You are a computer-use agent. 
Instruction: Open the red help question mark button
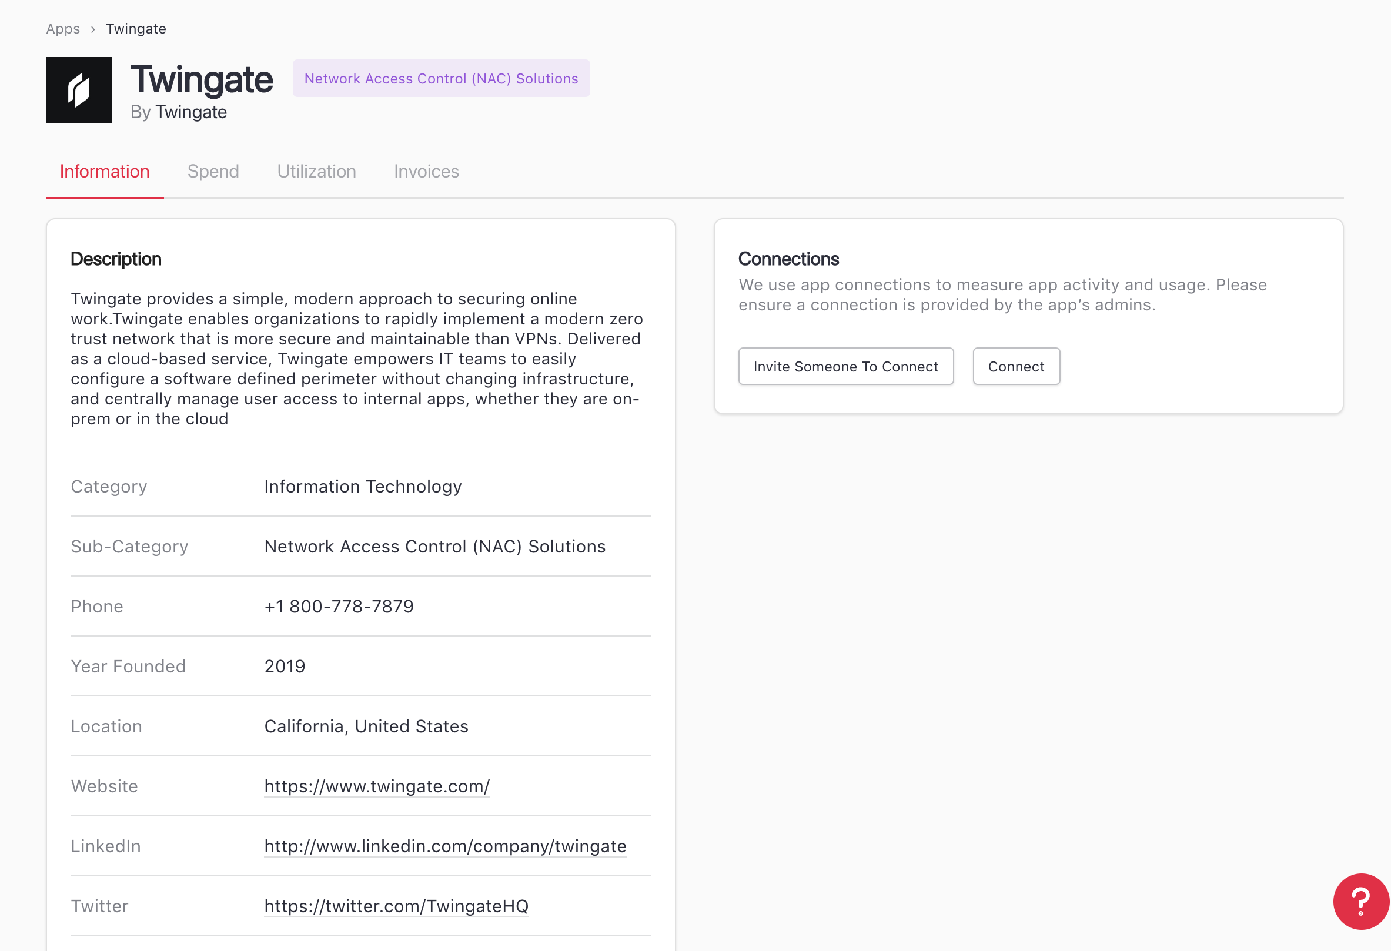pyautogui.click(x=1360, y=900)
